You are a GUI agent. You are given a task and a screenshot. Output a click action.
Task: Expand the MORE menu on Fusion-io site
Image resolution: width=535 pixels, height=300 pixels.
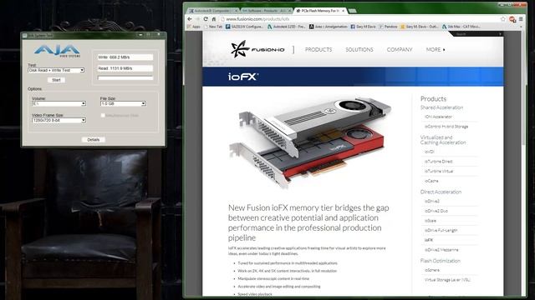click(436, 50)
